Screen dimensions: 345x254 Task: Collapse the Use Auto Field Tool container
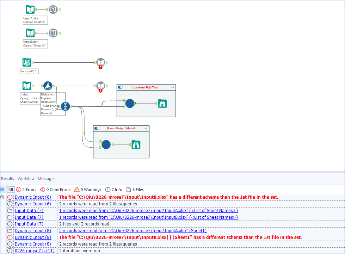tap(173, 87)
